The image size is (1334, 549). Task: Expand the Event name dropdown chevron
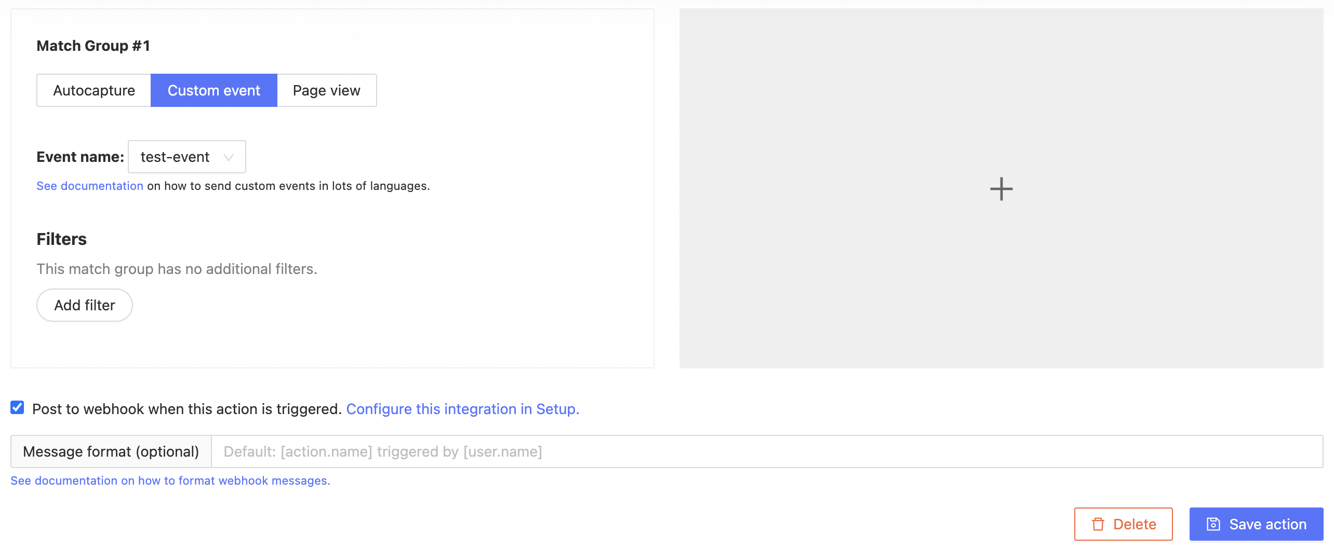(228, 157)
